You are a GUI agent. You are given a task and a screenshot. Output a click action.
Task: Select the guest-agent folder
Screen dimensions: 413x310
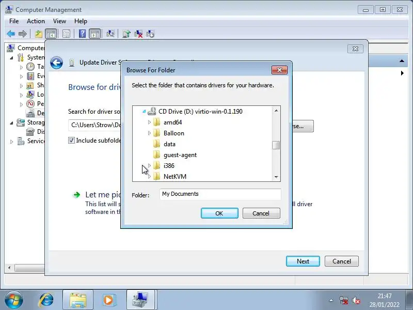click(180, 155)
